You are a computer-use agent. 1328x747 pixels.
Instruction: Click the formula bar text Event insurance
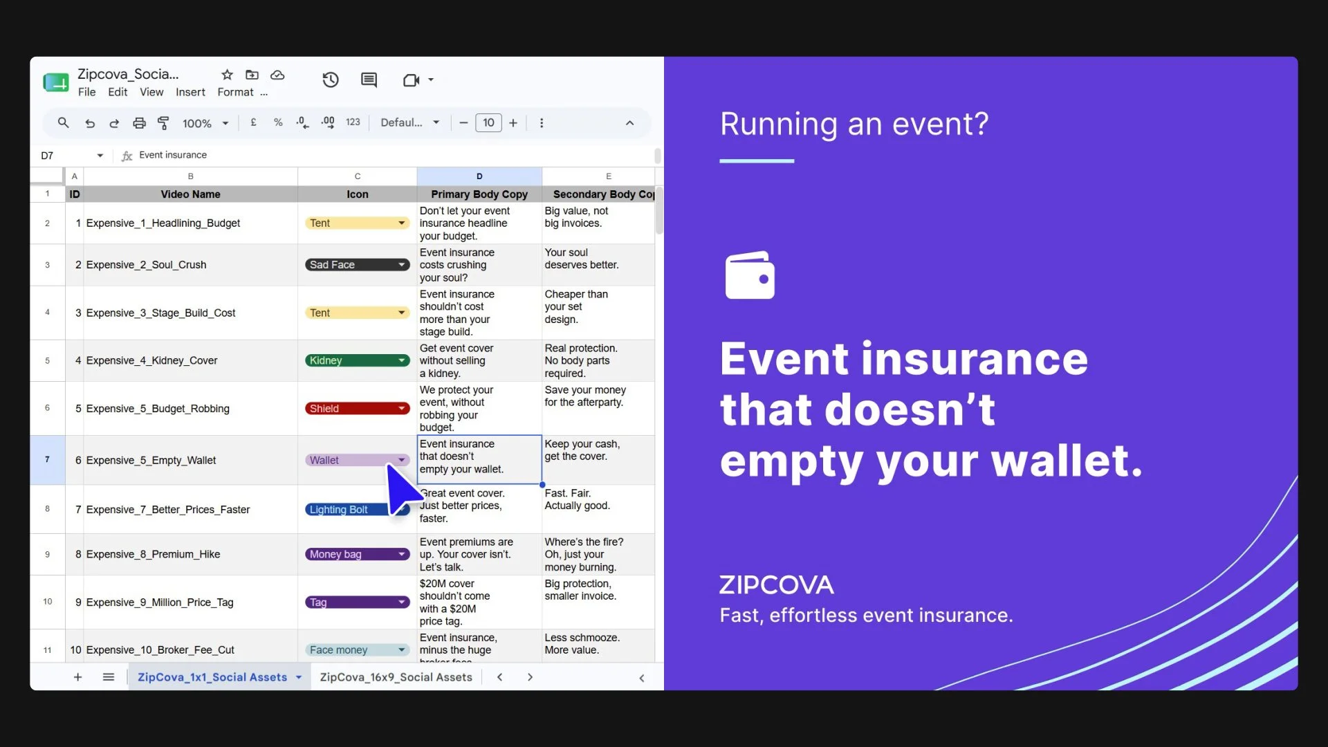coord(173,155)
